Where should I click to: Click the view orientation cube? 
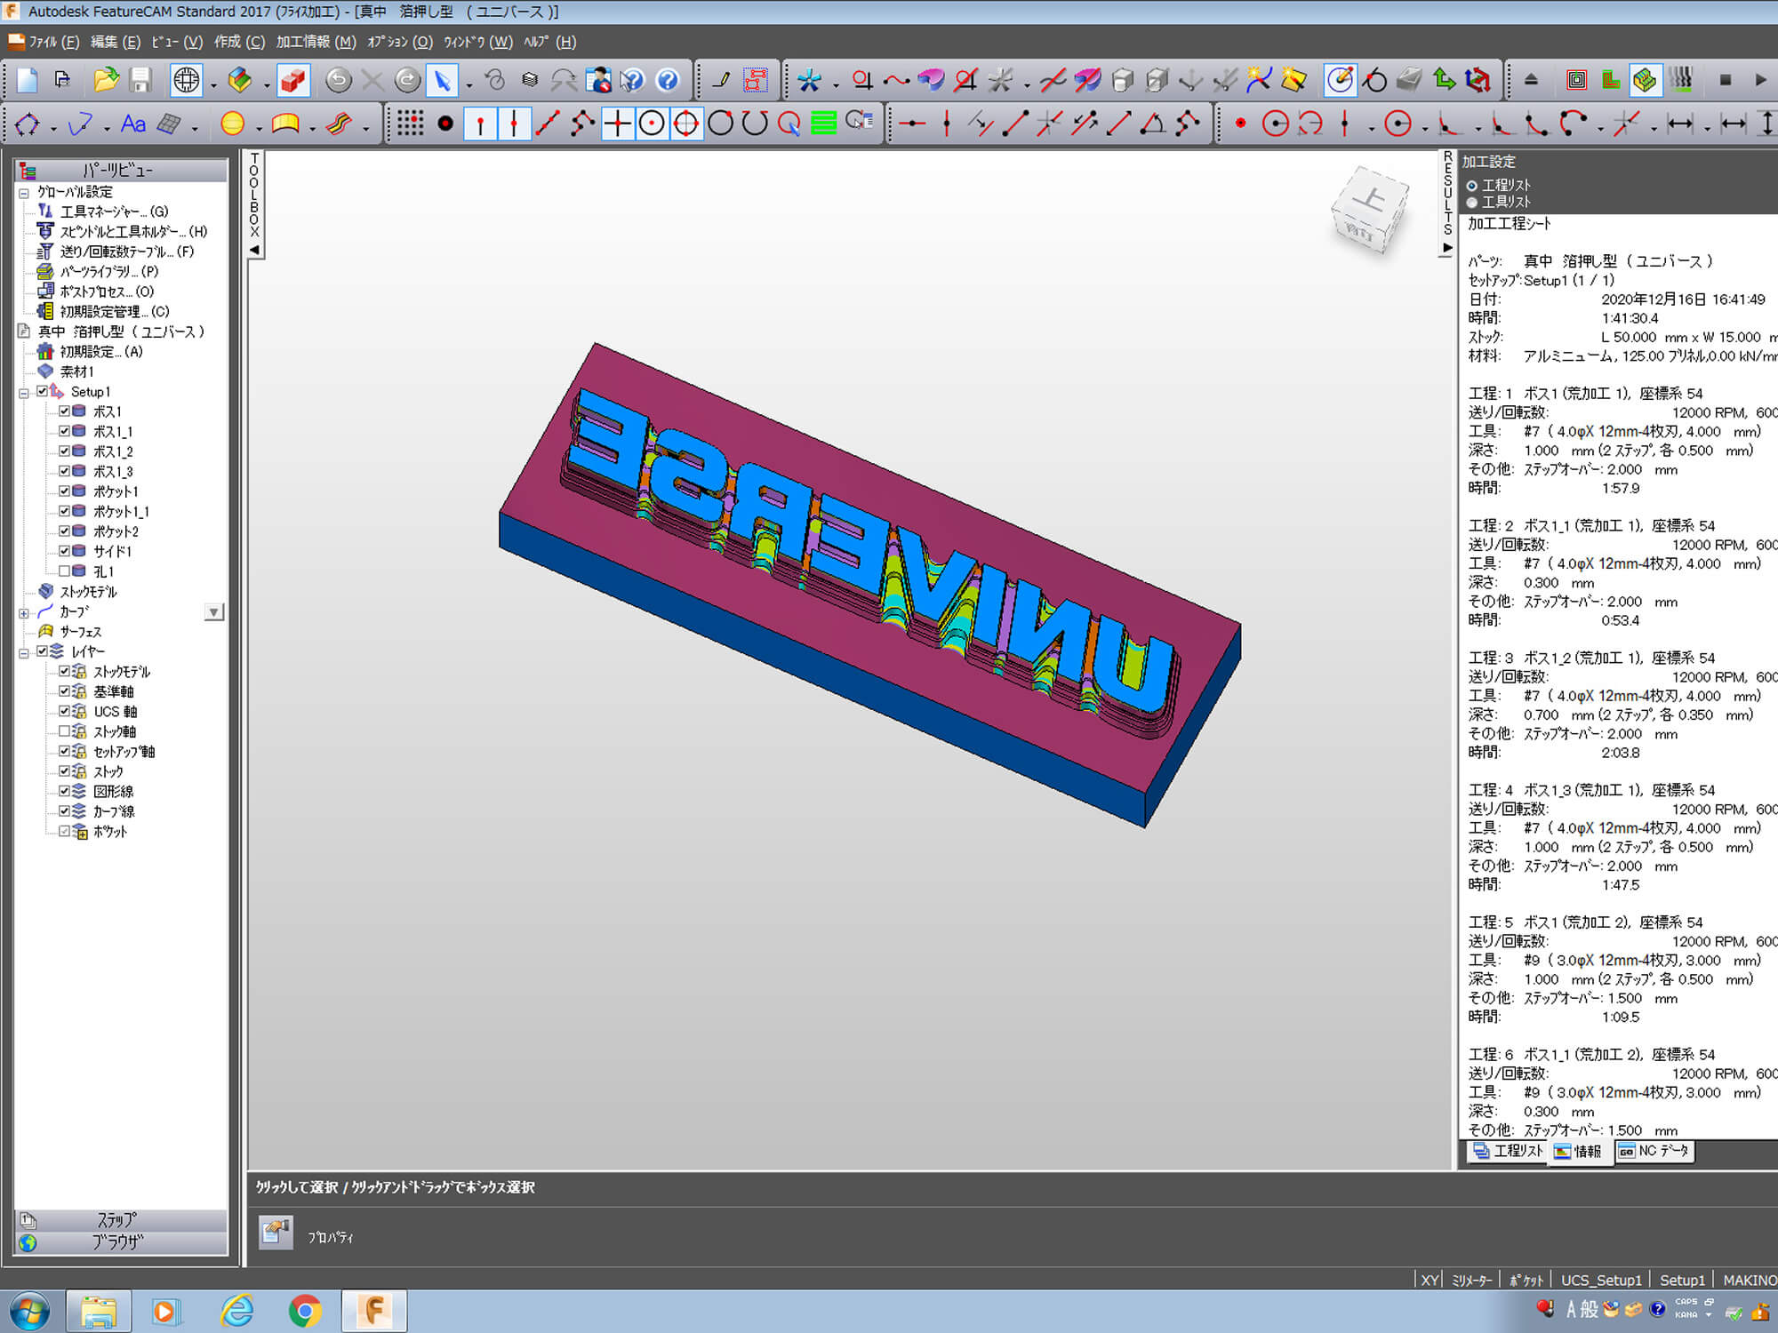(x=1368, y=212)
